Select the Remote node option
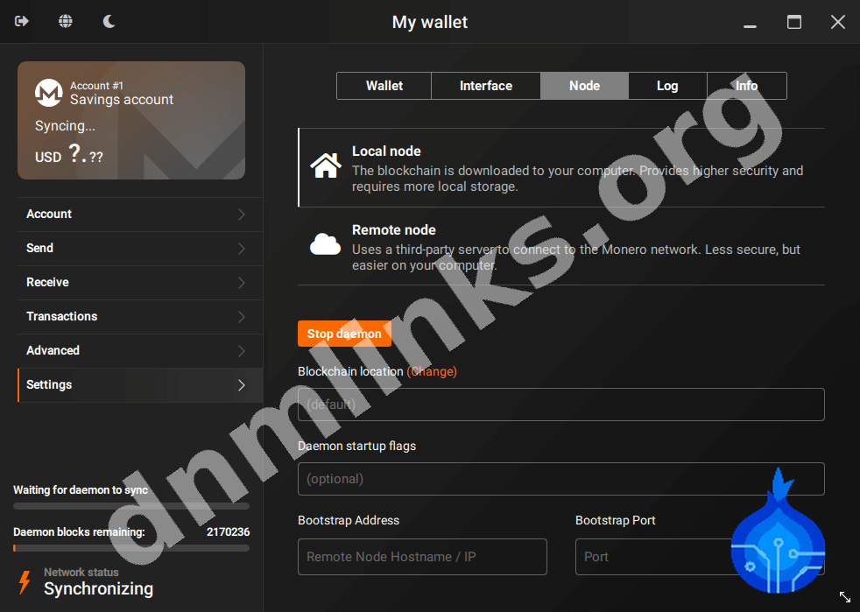Image resolution: width=860 pixels, height=612 pixels. coord(560,246)
